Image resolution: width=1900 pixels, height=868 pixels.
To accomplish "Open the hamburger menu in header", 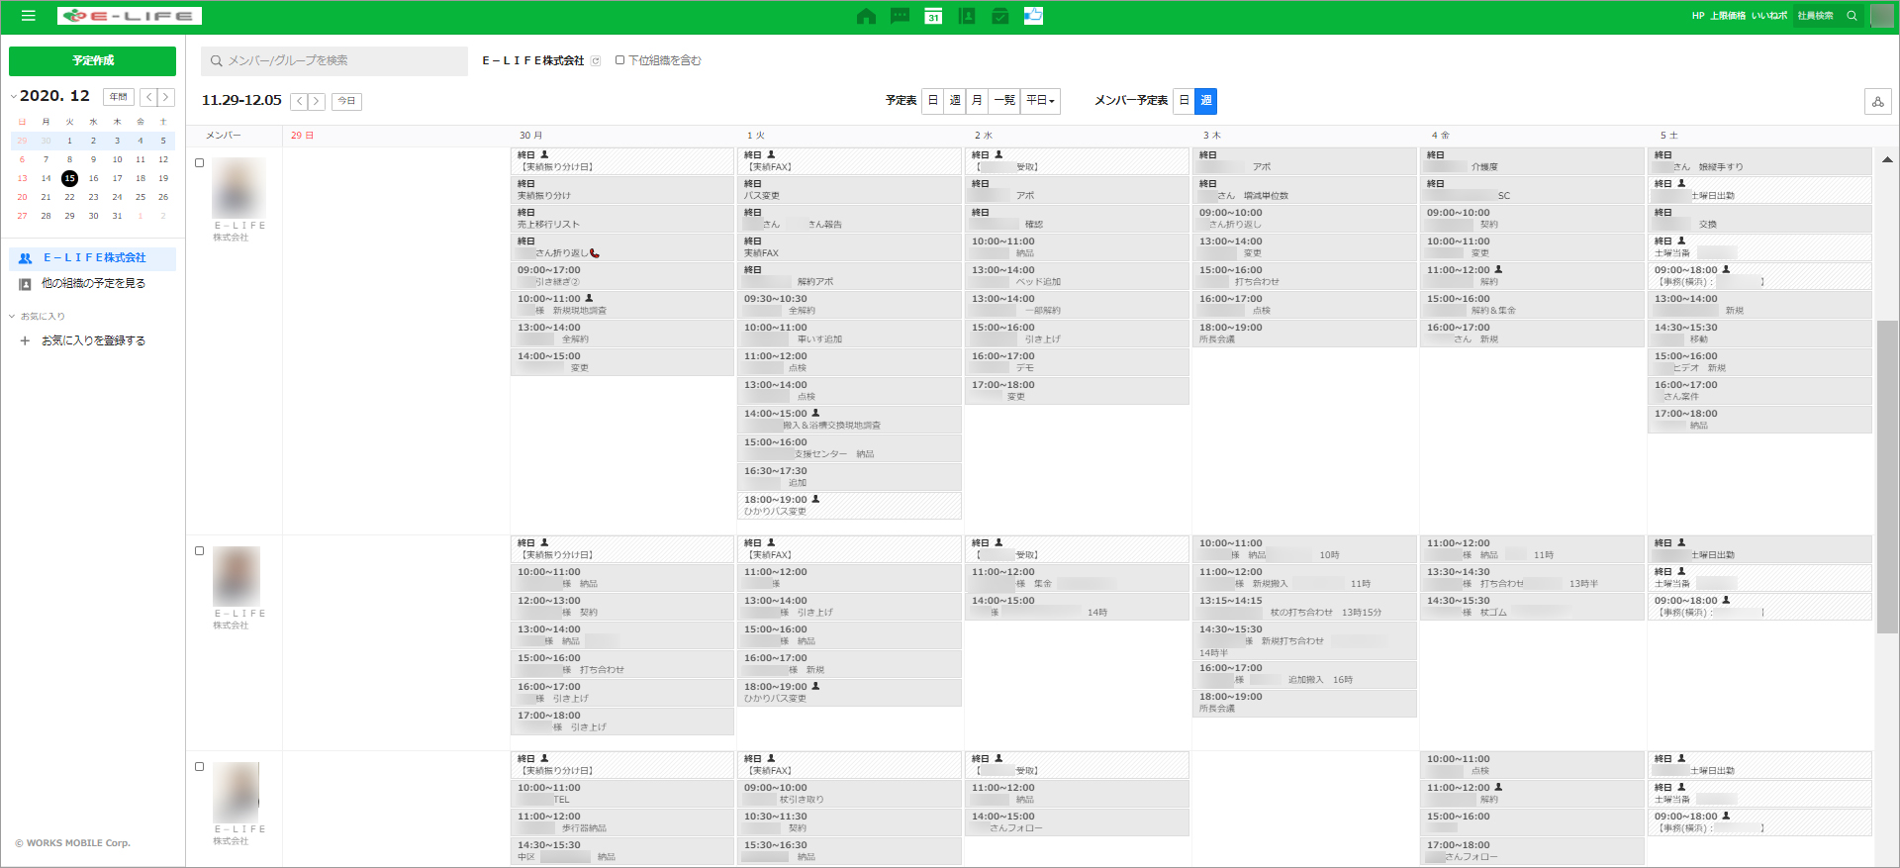I will tap(28, 16).
